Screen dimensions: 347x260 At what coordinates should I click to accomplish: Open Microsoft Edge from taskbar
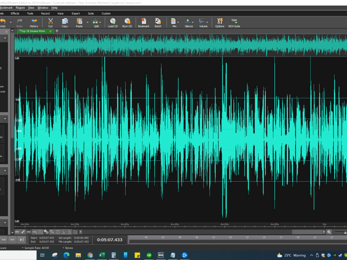coord(66,255)
